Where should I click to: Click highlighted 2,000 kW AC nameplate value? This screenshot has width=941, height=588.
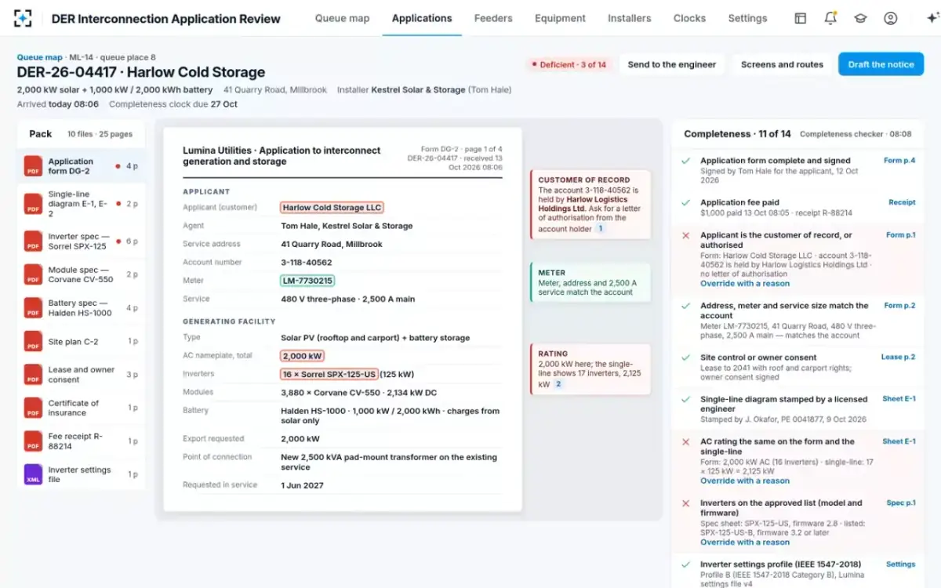tap(302, 356)
